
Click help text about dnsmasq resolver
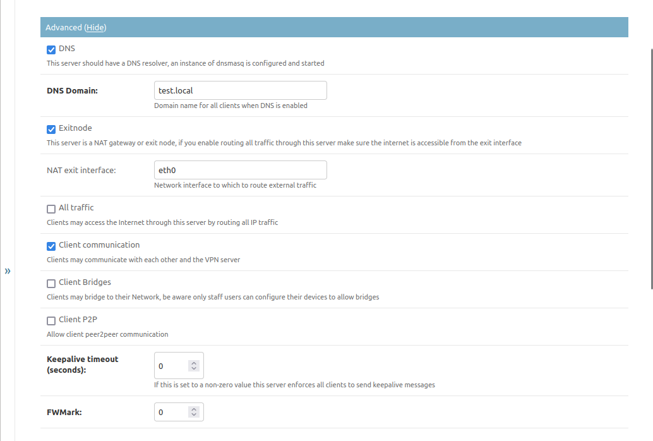185,63
